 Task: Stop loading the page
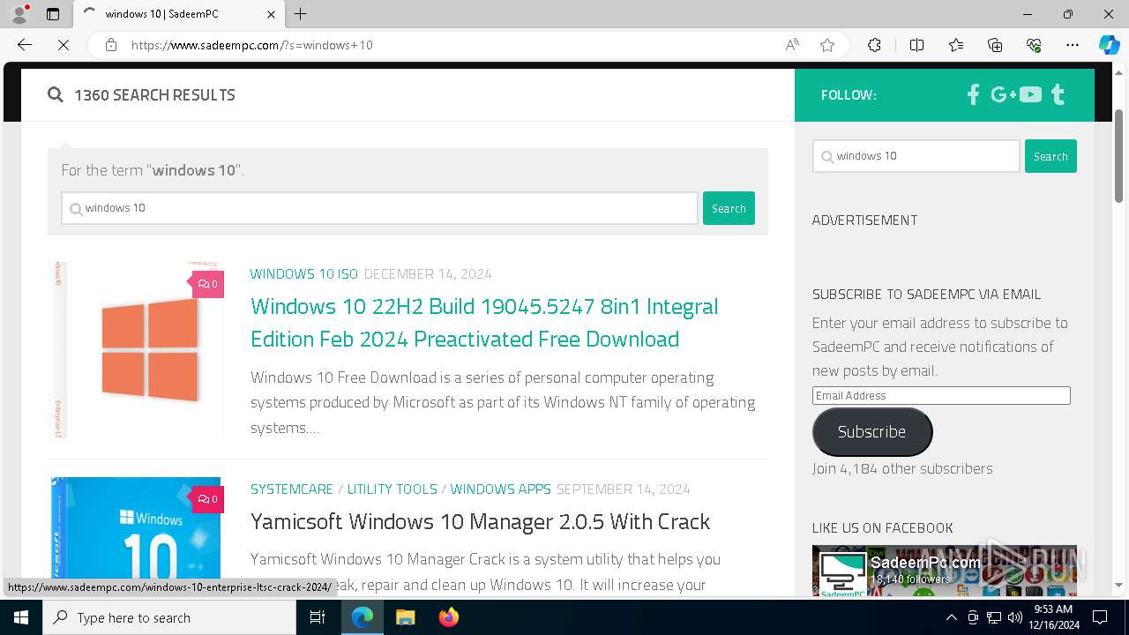coord(64,45)
